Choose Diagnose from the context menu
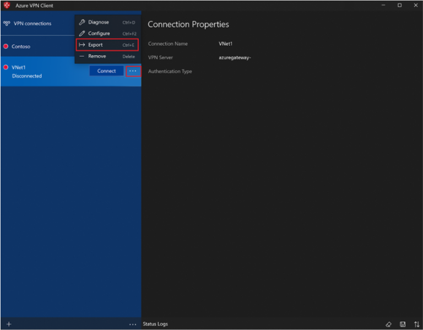 (107, 22)
